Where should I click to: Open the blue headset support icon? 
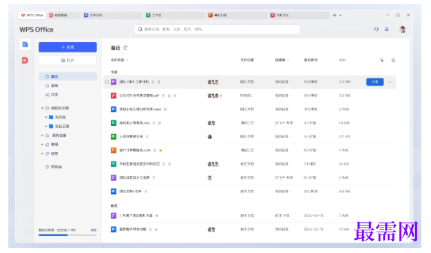pos(377,30)
